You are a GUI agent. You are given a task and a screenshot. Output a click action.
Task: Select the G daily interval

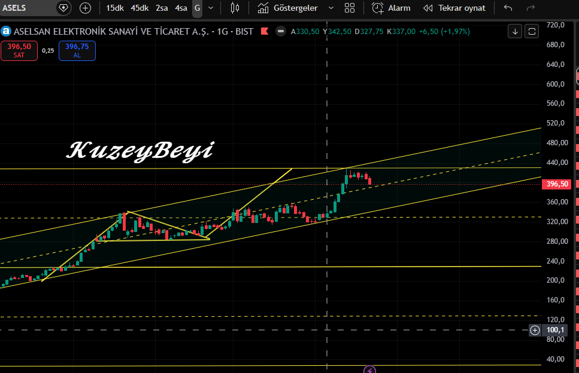(x=197, y=8)
